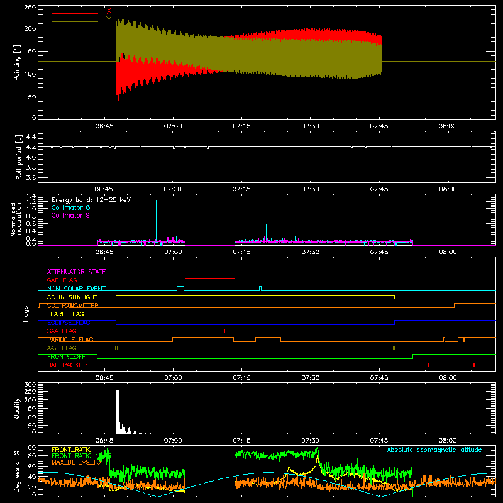Click the red X legend line sample
503x503 pixels.
point(75,13)
